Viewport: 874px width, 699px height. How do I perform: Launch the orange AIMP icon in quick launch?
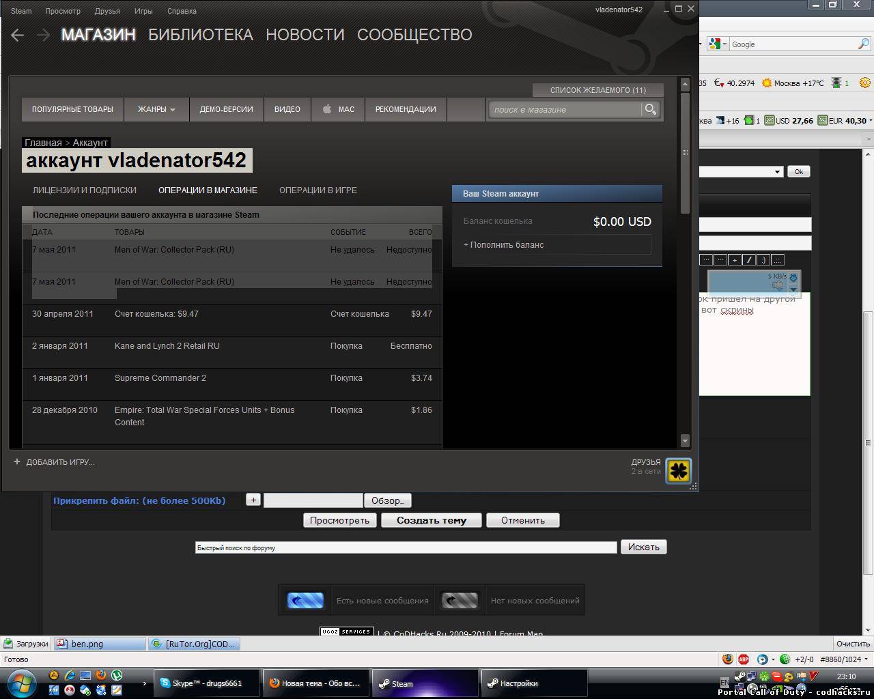[54, 676]
